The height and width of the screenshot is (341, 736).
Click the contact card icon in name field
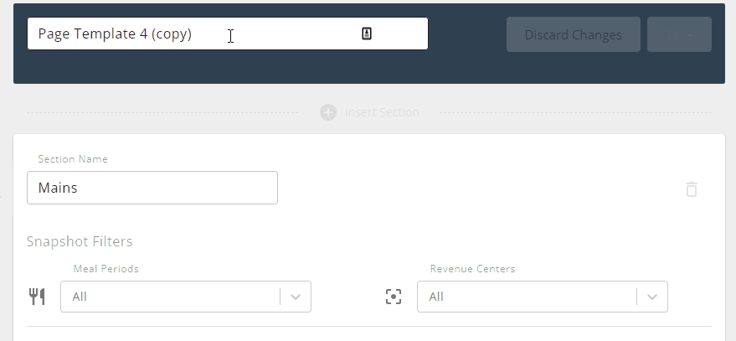pyautogui.click(x=366, y=34)
